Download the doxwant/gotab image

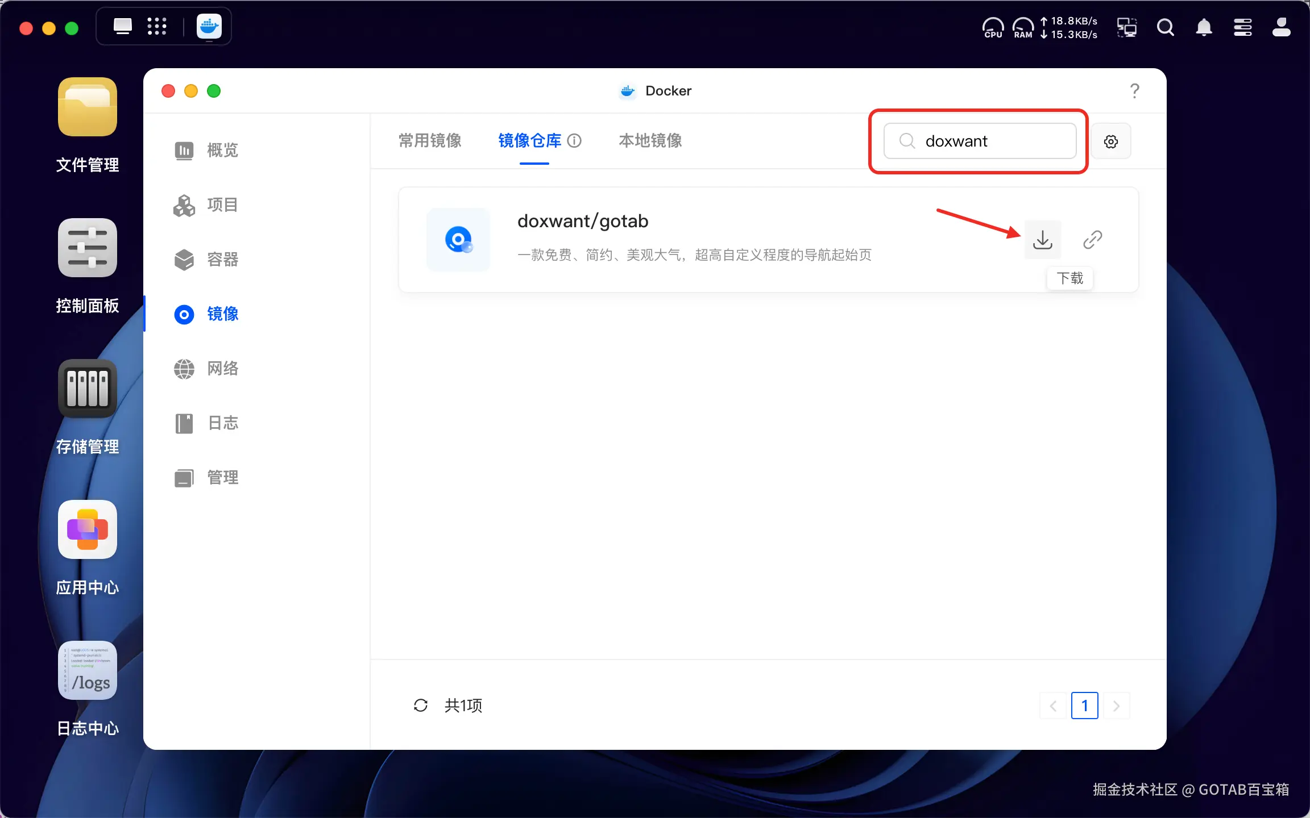click(x=1042, y=240)
